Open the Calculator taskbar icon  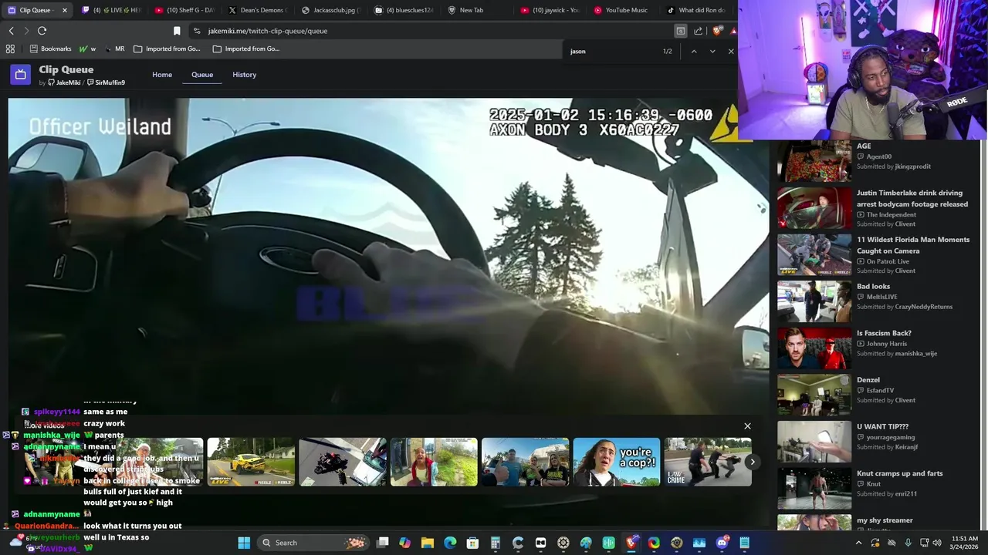[496, 543]
